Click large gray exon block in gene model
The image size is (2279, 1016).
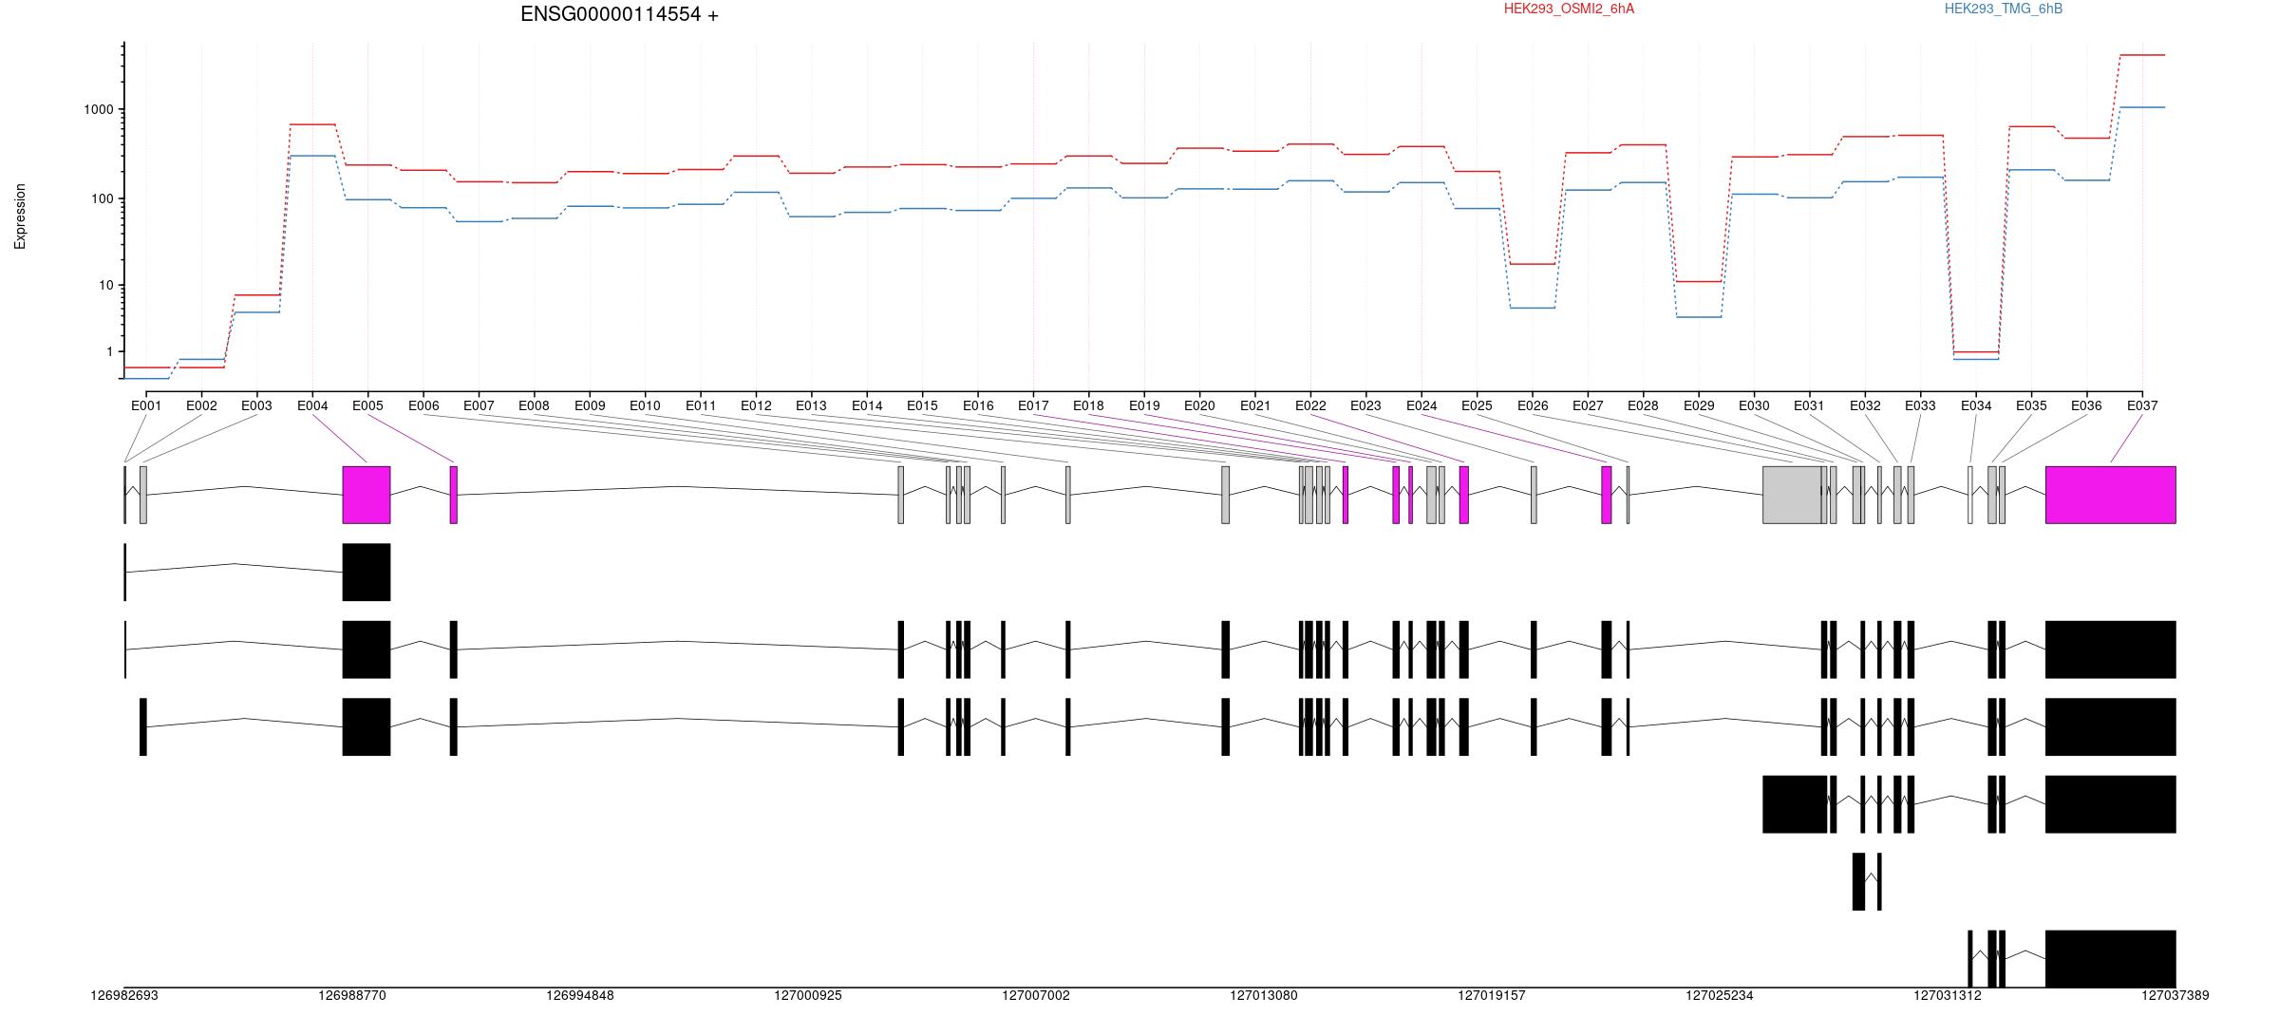point(1793,495)
